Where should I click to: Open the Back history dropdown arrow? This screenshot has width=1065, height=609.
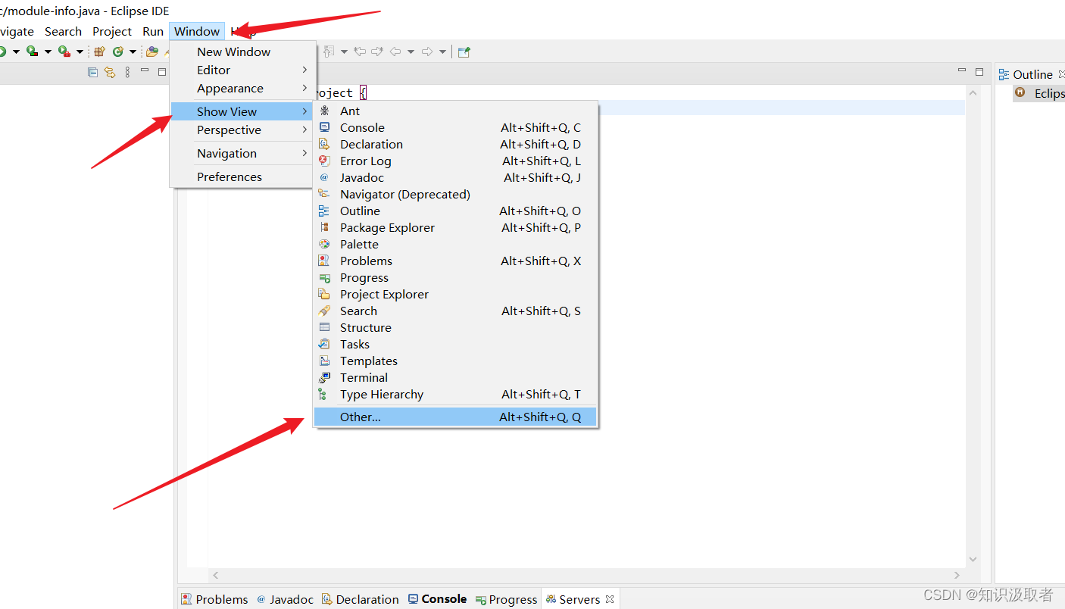click(x=411, y=52)
